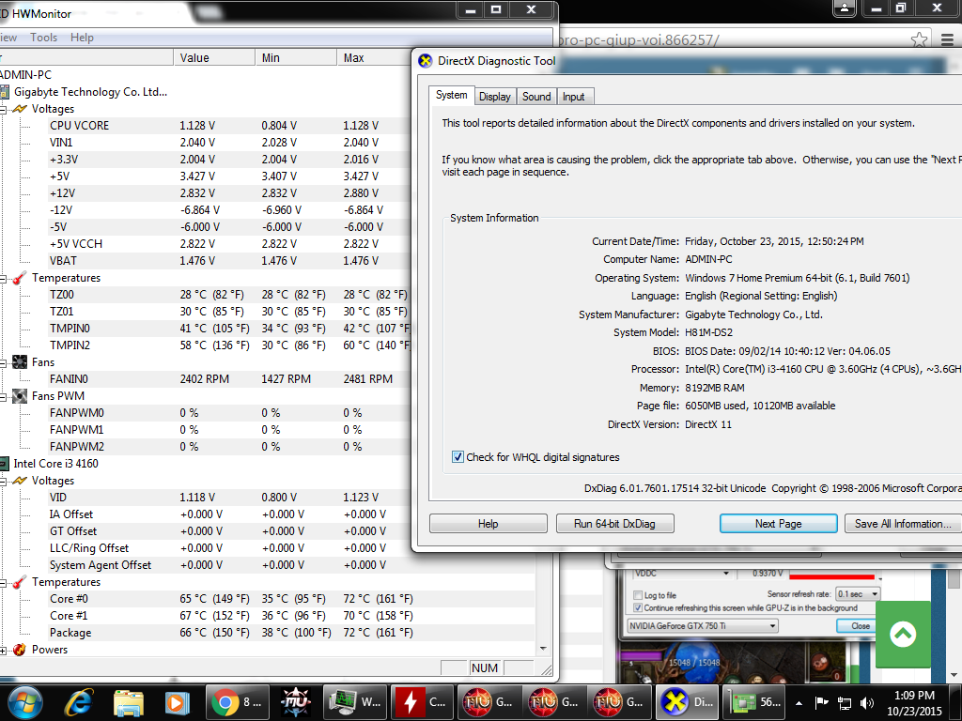Click the green scroll-to-top arrow button
This screenshot has width=962, height=721.
[x=902, y=635]
